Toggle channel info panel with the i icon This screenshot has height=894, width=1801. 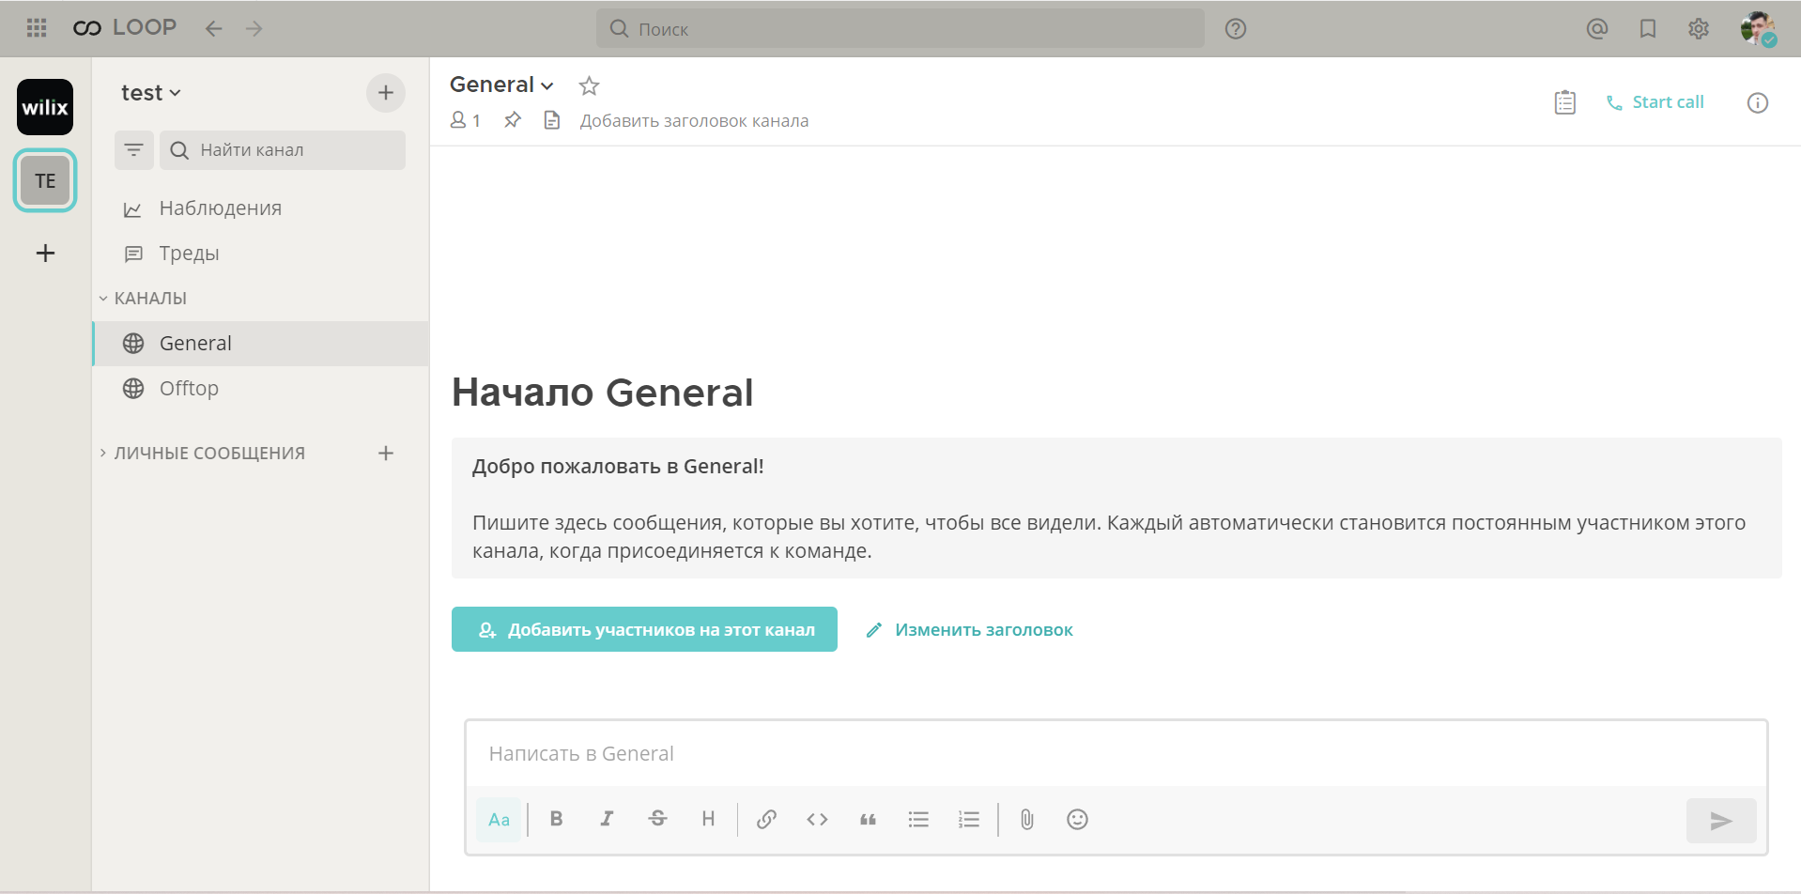[x=1757, y=102]
